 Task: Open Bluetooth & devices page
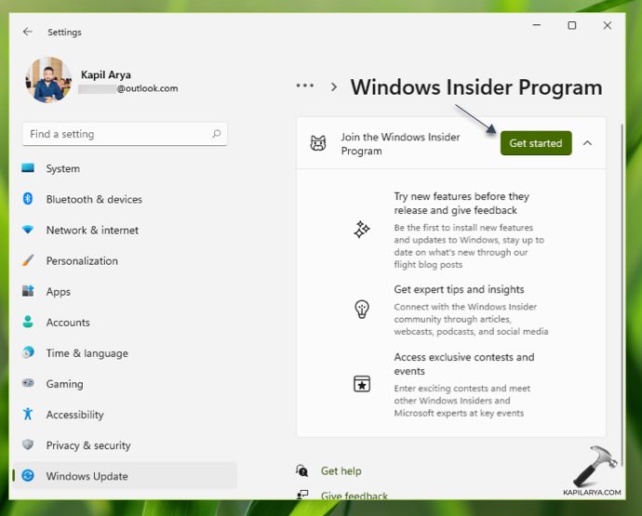tap(94, 199)
